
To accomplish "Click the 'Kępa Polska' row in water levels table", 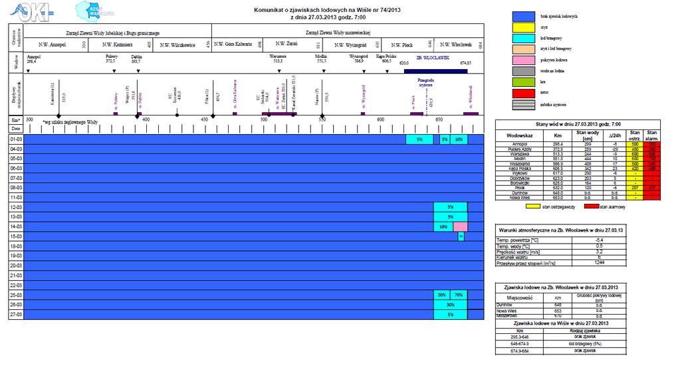I will pyautogui.click(x=578, y=169).
